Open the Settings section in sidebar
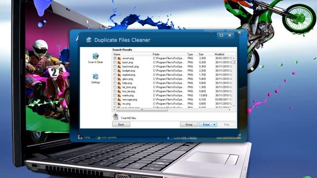 96,79
